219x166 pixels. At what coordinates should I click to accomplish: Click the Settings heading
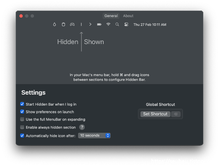point(33,92)
